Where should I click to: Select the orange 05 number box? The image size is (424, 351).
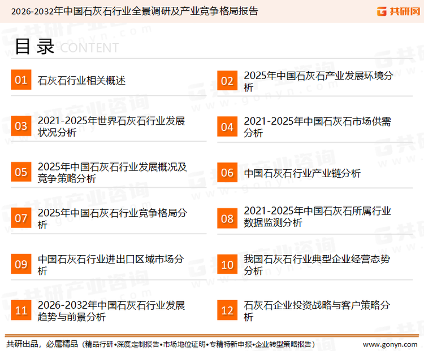pos(21,172)
